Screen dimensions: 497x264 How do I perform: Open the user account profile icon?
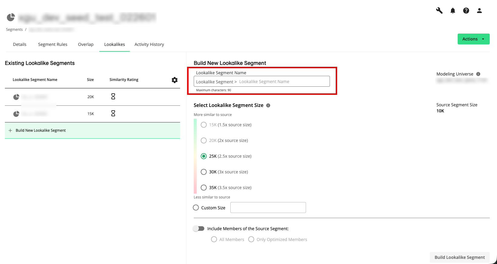[479, 11]
